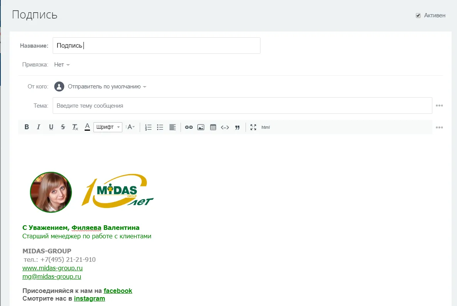Clear text formatting
The height and width of the screenshot is (306, 457).
[75, 127]
